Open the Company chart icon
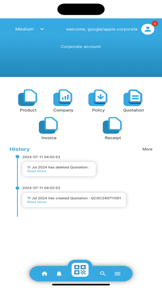The width and height of the screenshot is (162, 288). point(63,98)
